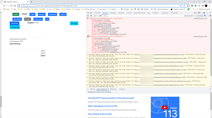Activate the inspect element picker icon

88,13
